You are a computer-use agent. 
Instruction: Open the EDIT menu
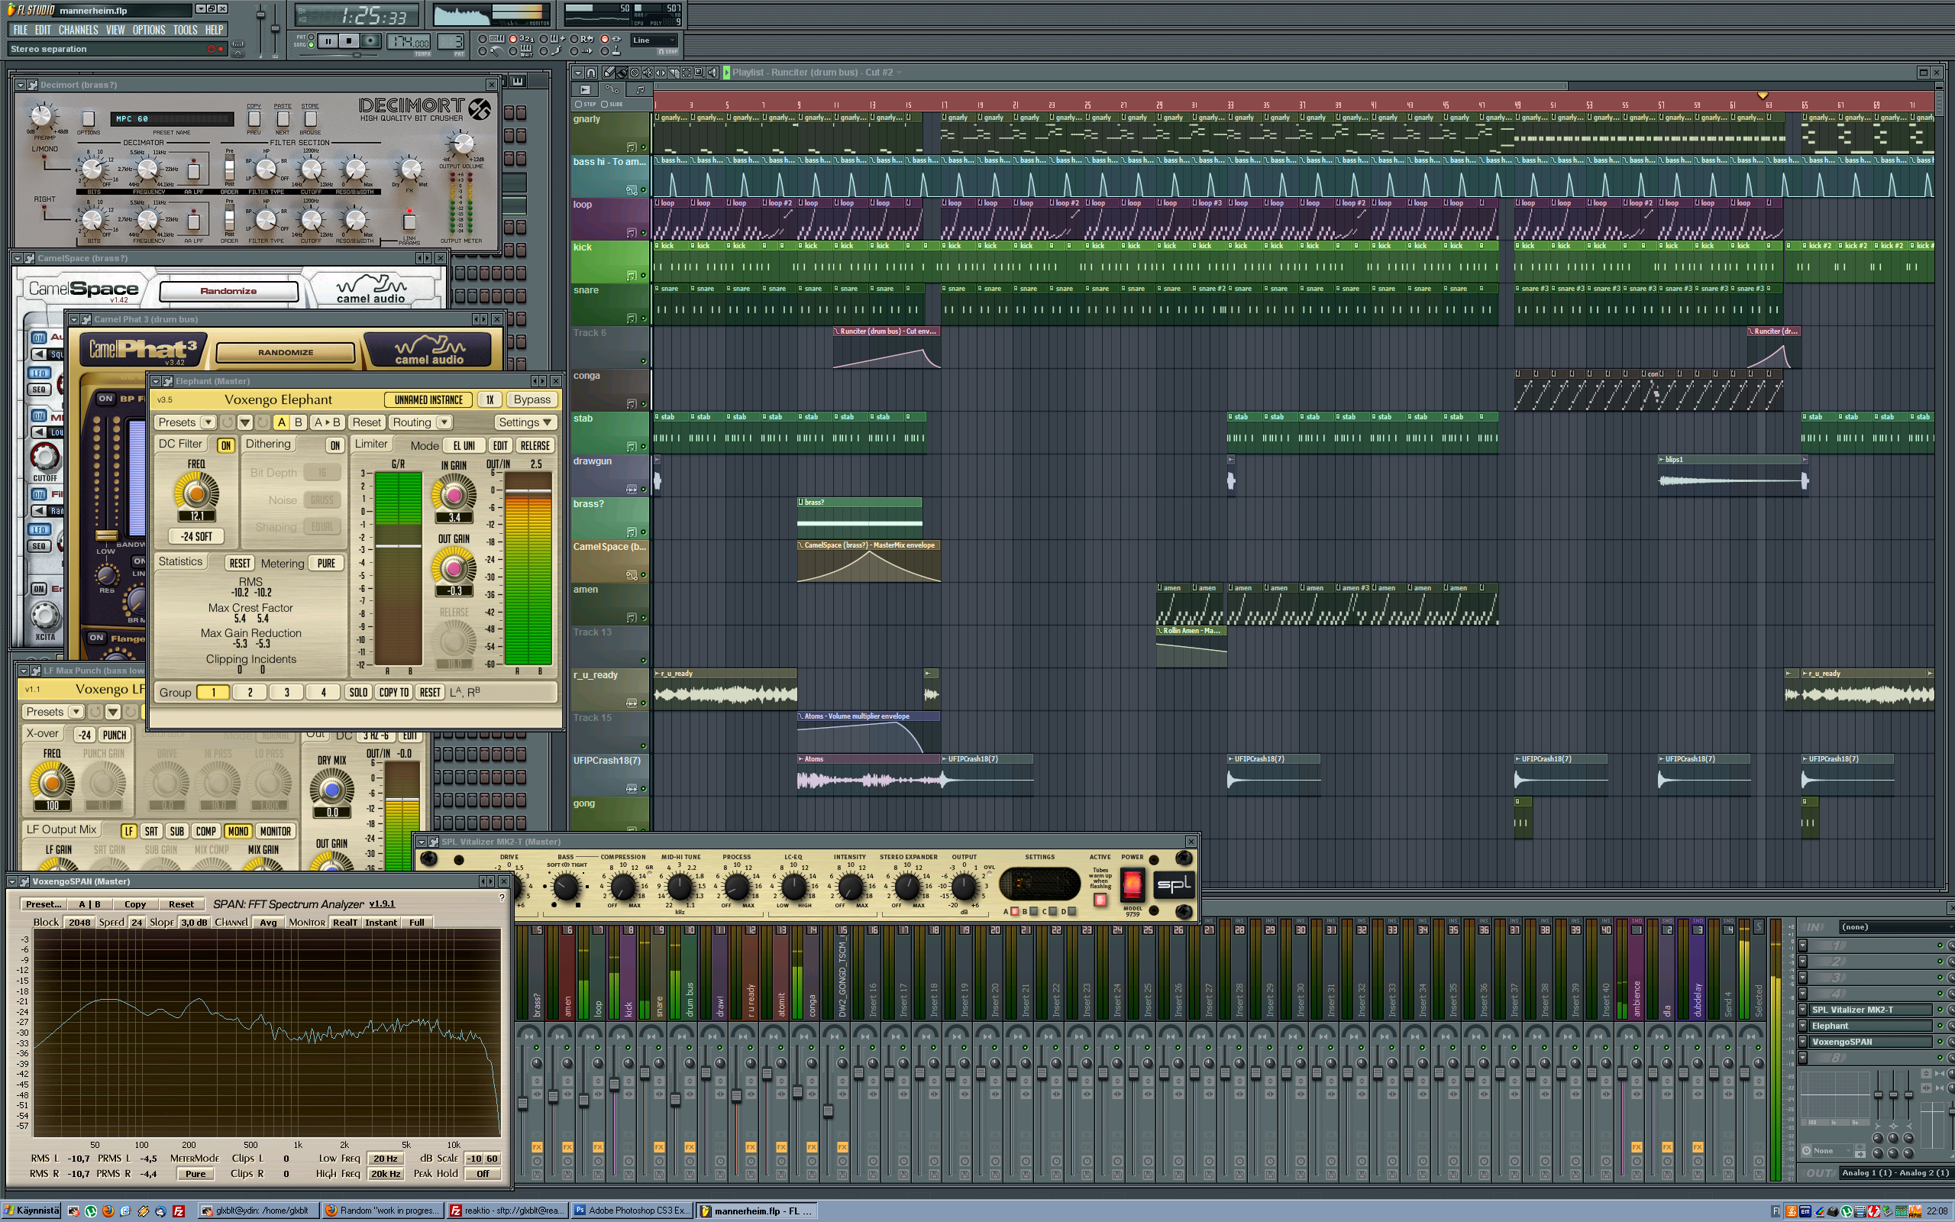43,30
